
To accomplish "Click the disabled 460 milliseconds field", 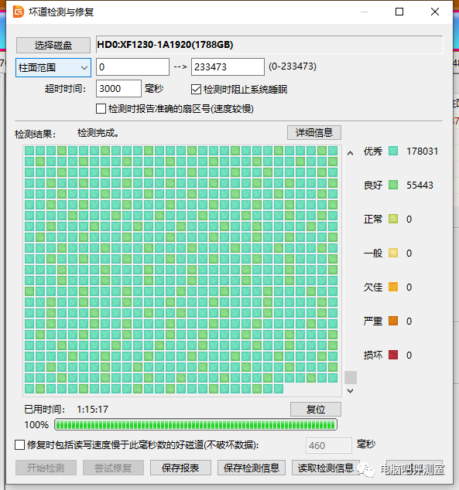I will pyautogui.click(x=328, y=445).
